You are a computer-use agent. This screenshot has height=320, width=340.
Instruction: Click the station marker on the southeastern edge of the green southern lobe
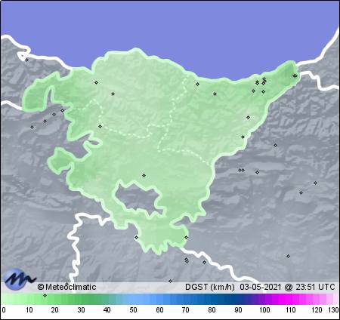(186, 237)
